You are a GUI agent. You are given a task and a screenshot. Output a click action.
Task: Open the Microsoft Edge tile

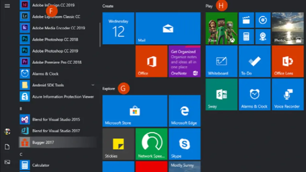[x=185, y=111]
